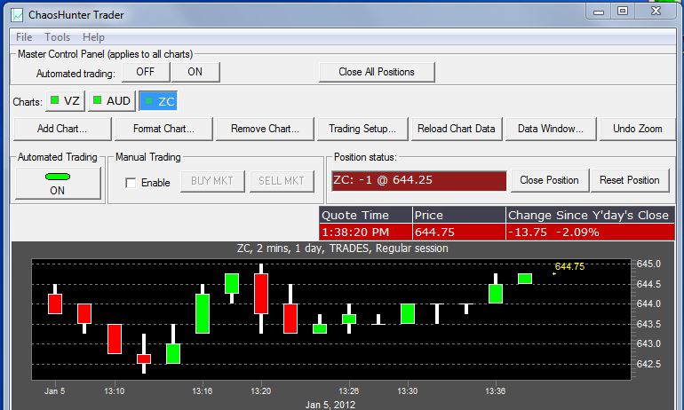The height and width of the screenshot is (410, 684).
Task: Click the 13:20 time axis label
Action: [261, 390]
